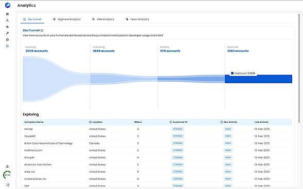Viewport: 303px width, 189px height.
Task: Sort by Last Activity column header
Action: (261, 122)
